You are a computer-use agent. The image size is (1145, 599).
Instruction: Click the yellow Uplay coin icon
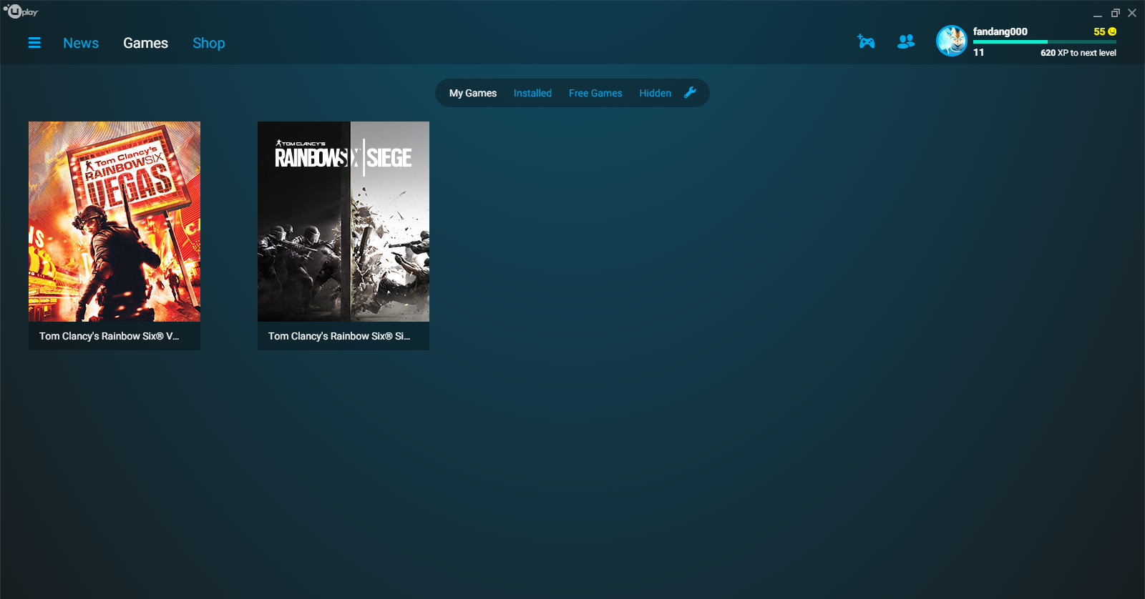1112,31
